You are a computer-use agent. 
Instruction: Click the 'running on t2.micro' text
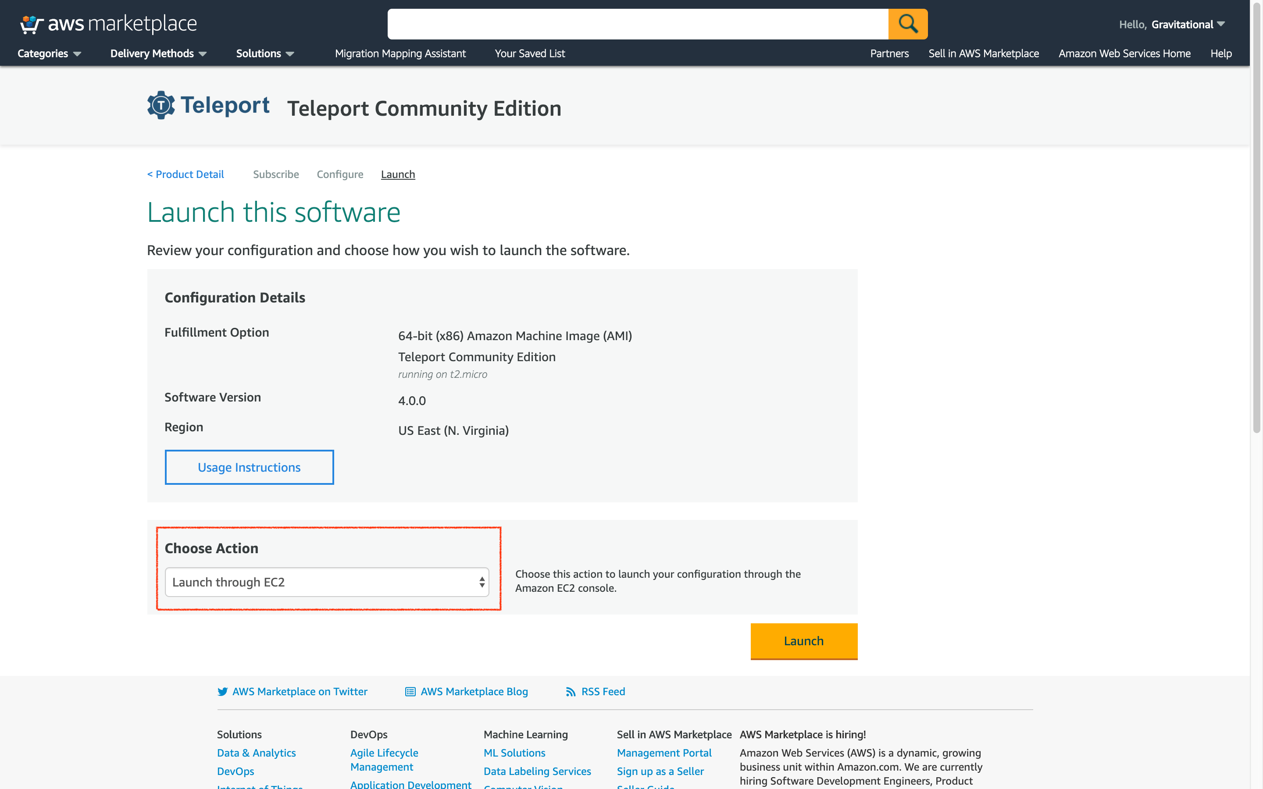click(442, 374)
